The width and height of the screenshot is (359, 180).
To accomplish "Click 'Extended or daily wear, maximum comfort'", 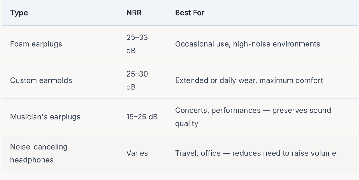I will tap(249, 80).
